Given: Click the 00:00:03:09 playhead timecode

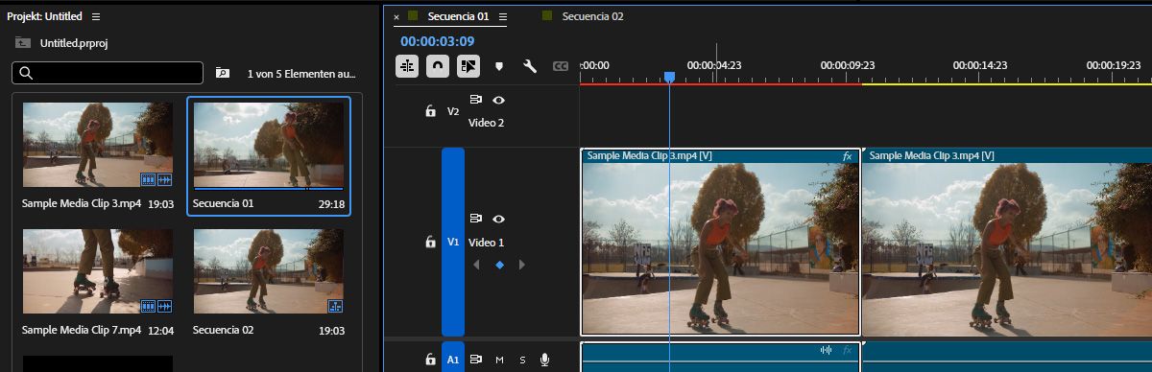Looking at the screenshot, I should point(438,41).
